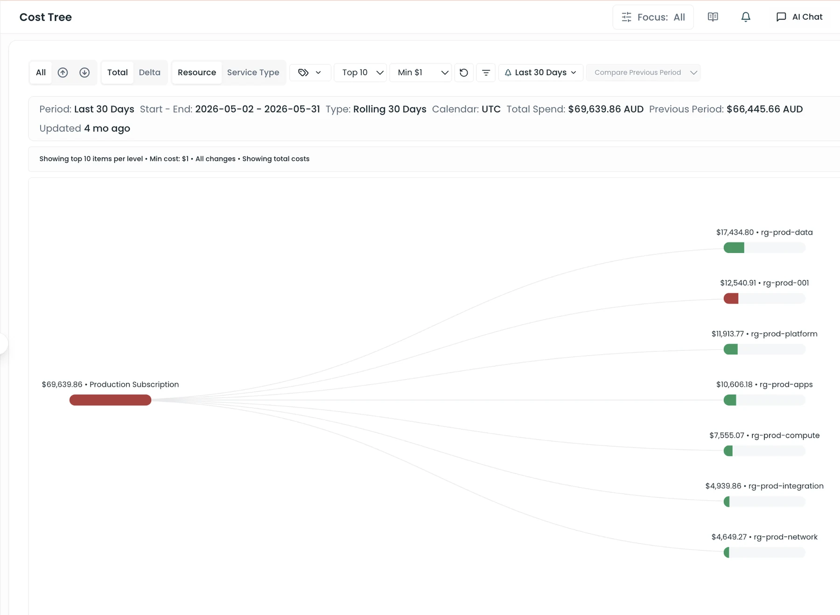Open notifications bell icon
840x615 pixels.
coord(746,17)
